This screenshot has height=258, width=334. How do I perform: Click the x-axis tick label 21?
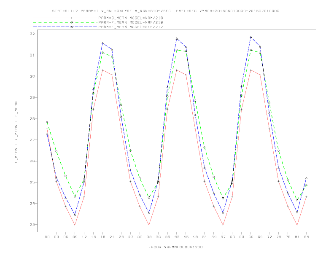[112, 237]
